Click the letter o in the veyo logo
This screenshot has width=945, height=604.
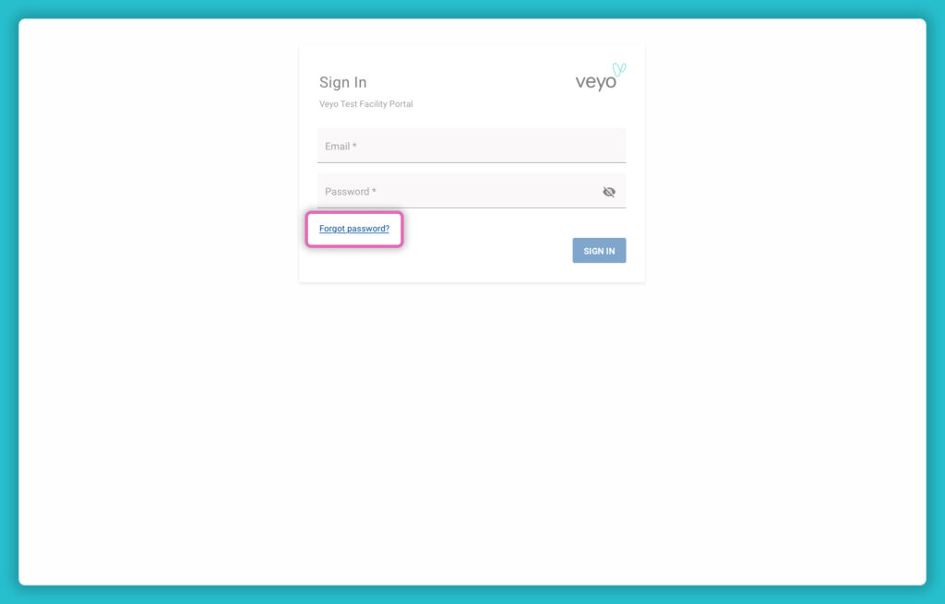(x=610, y=82)
